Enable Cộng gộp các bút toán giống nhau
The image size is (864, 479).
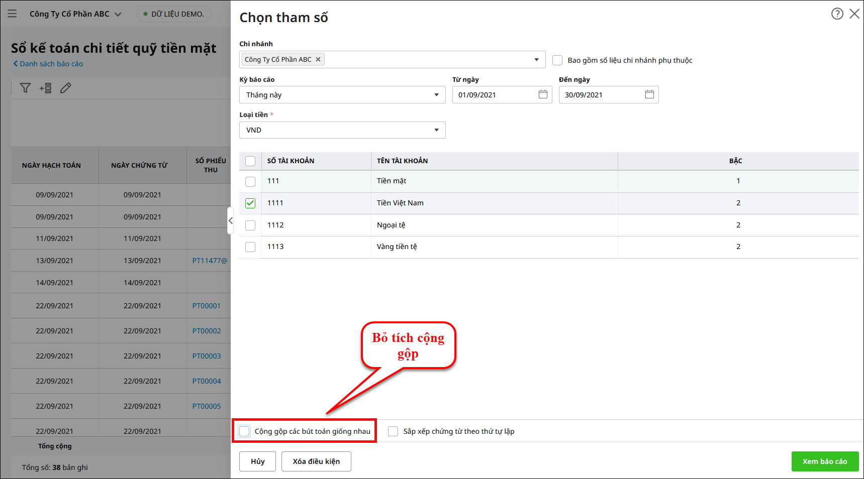pos(245,431)
